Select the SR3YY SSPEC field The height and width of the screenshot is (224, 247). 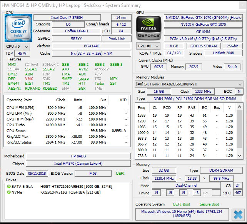pyautogui.click(x=77, y=38)
